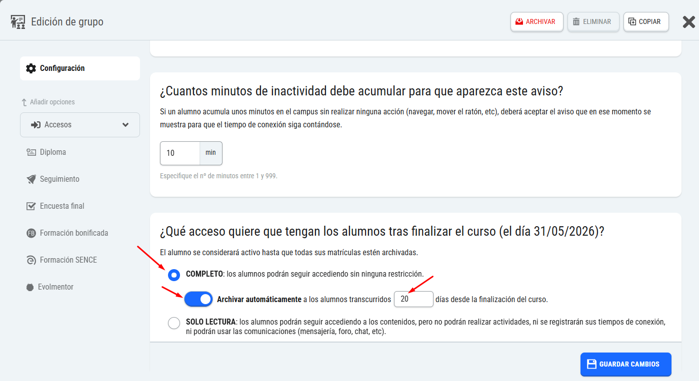Click the 'Añadir opciones' label
Screen dimensions: 699x381
(52, 102)
